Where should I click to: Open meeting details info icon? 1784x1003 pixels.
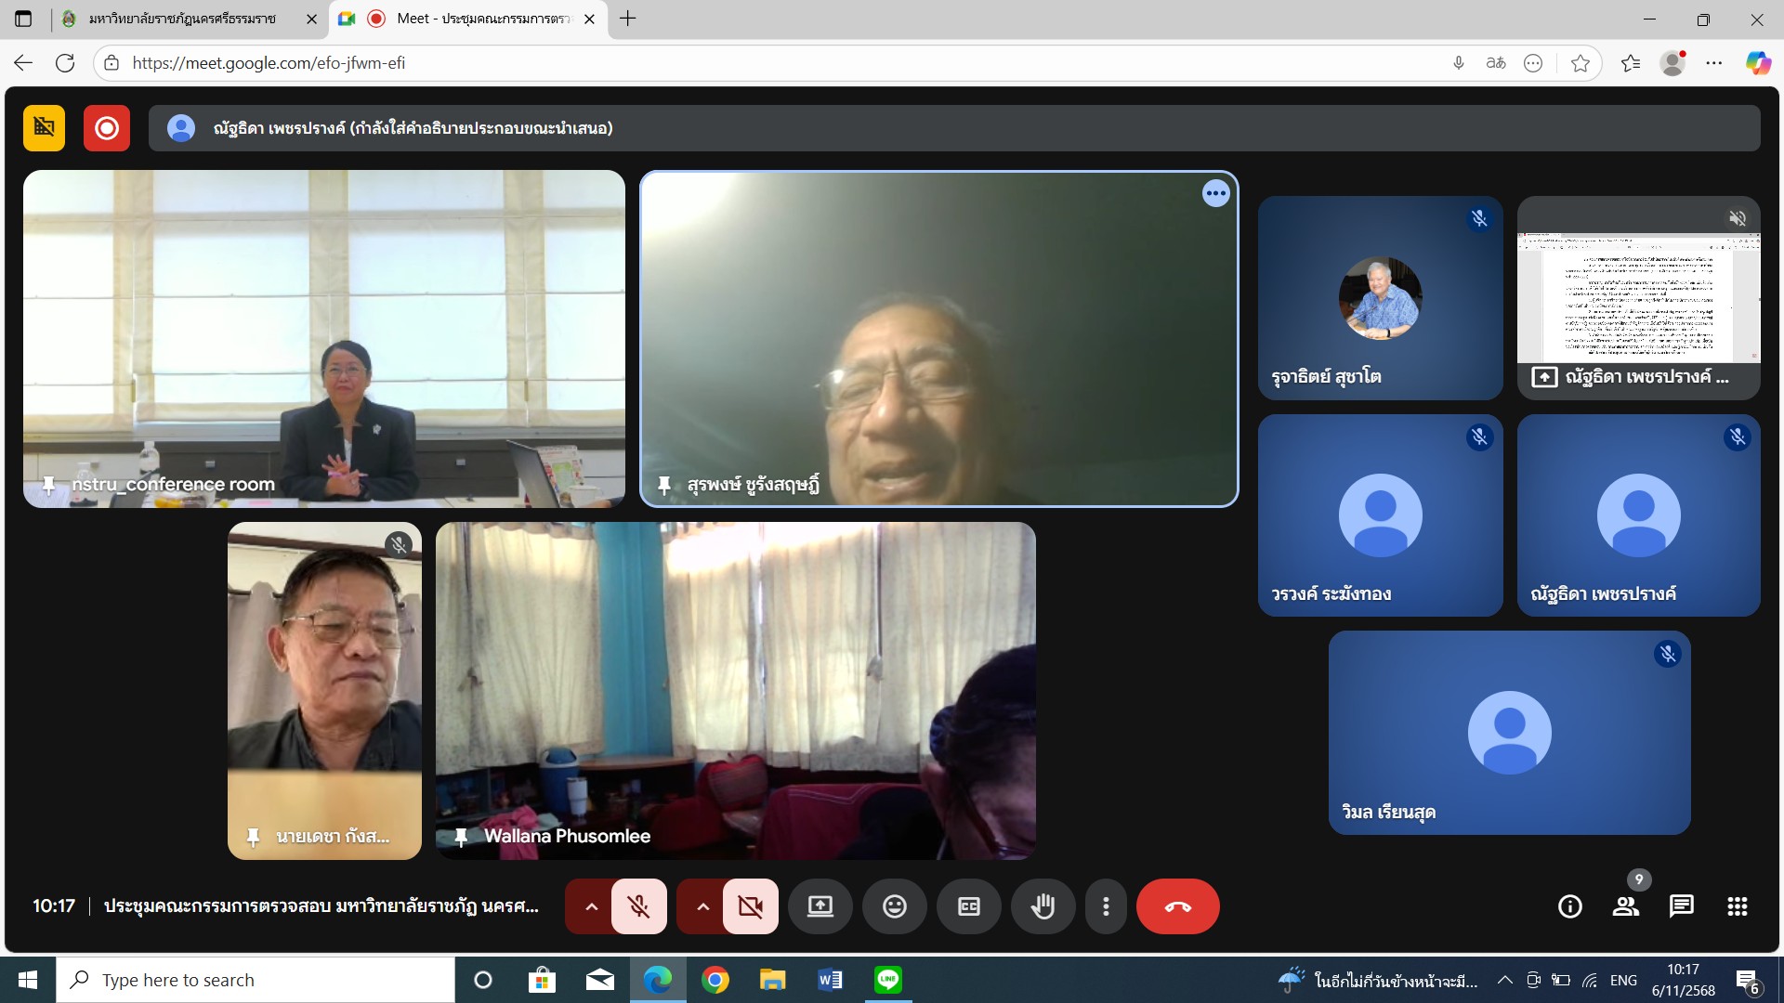(1569, 906)
